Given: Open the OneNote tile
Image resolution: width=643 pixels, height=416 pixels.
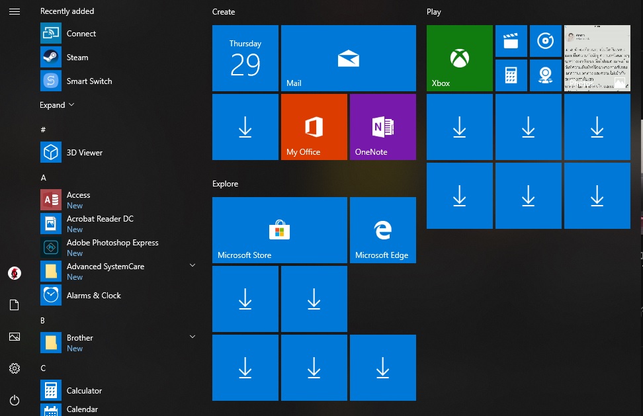Looking at the screenshot, I should [383, 127].
